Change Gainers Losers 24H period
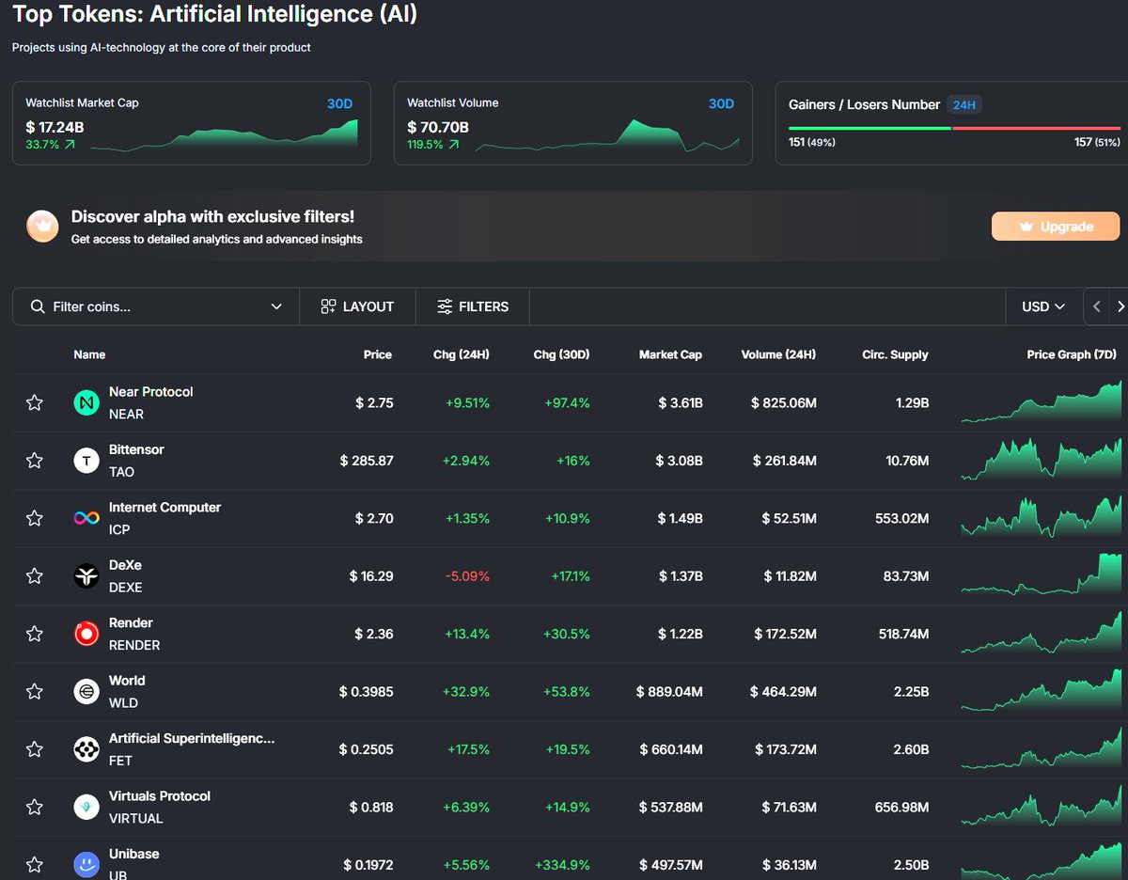Viewport: 1128px width, 880px height. coord(964,104)
